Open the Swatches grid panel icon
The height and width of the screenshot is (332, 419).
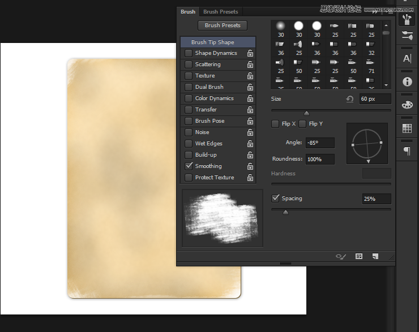point(407,128)
